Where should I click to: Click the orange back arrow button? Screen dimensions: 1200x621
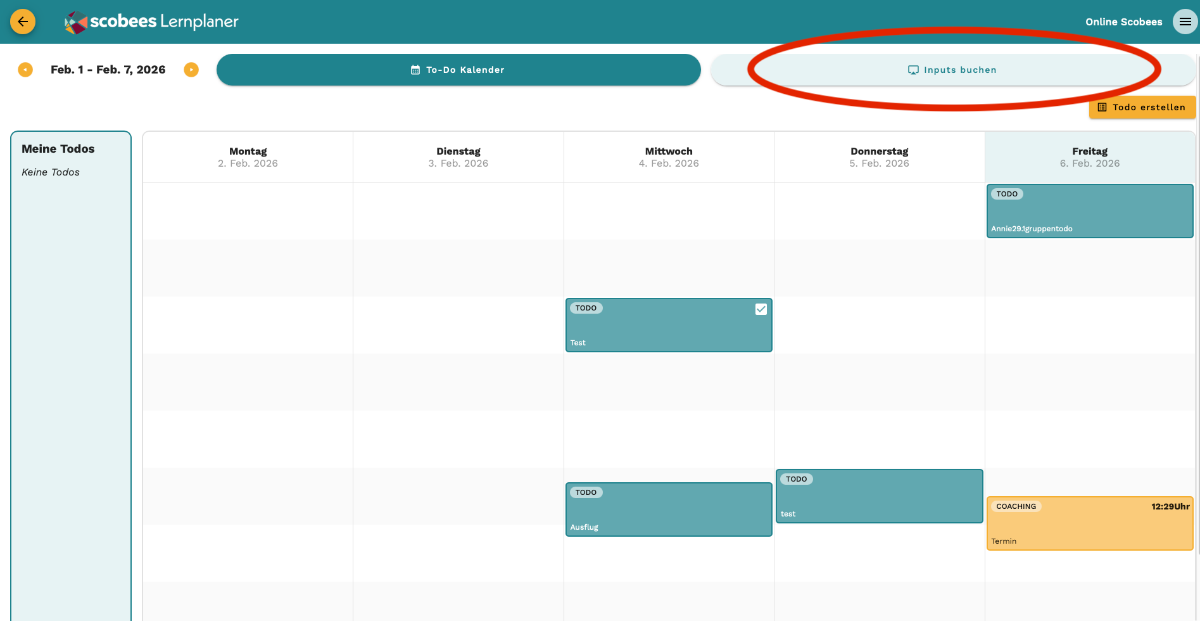(23, 22)
